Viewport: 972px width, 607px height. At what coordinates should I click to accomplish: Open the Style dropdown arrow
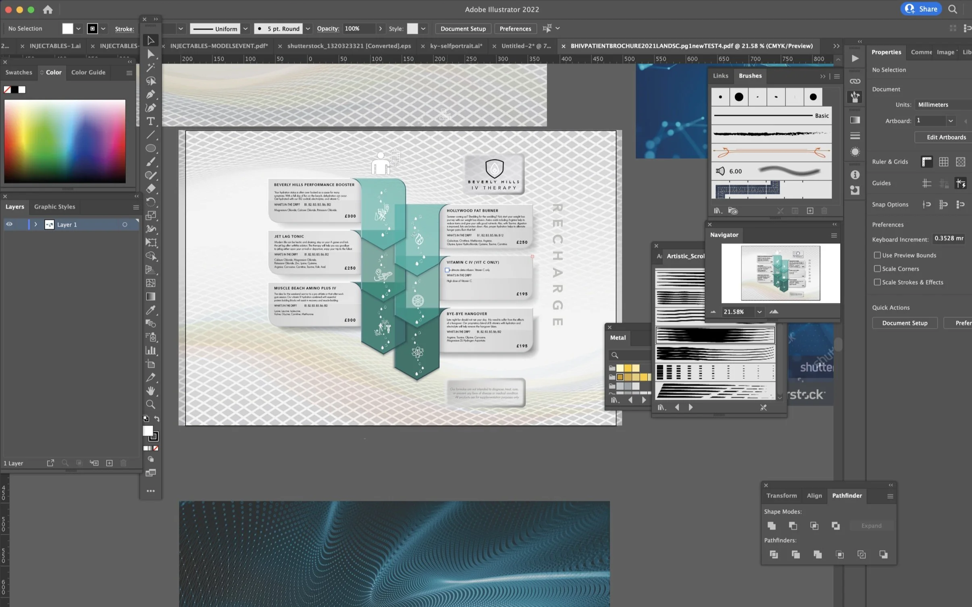pos(423,29)
